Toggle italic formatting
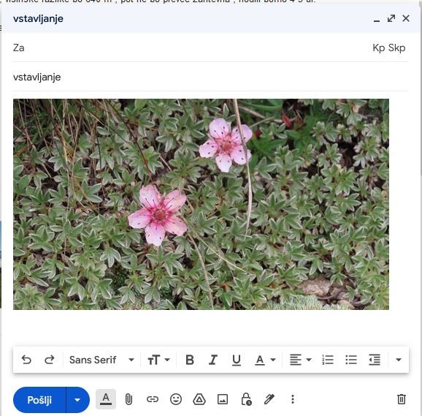The height and width of the screenshot is (416, 422). [x=213, y=360]
